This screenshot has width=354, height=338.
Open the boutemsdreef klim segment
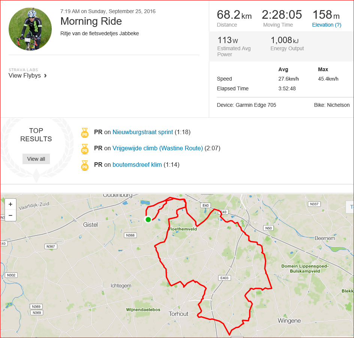coord(137,165)
